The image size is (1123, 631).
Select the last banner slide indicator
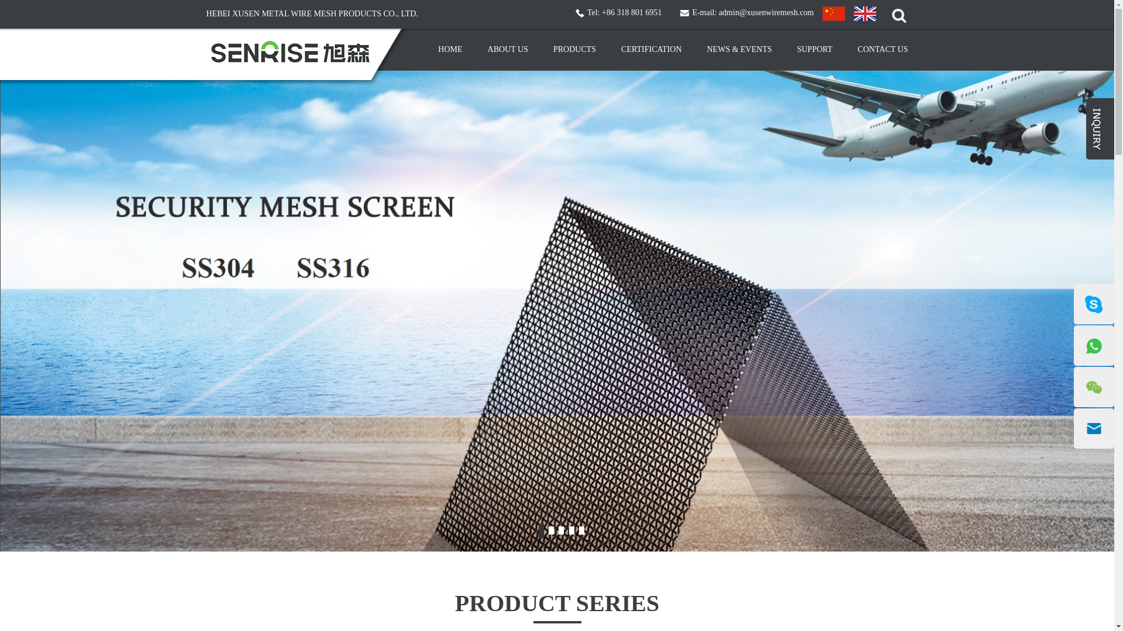pyautogui.click(x=581, y=531)
